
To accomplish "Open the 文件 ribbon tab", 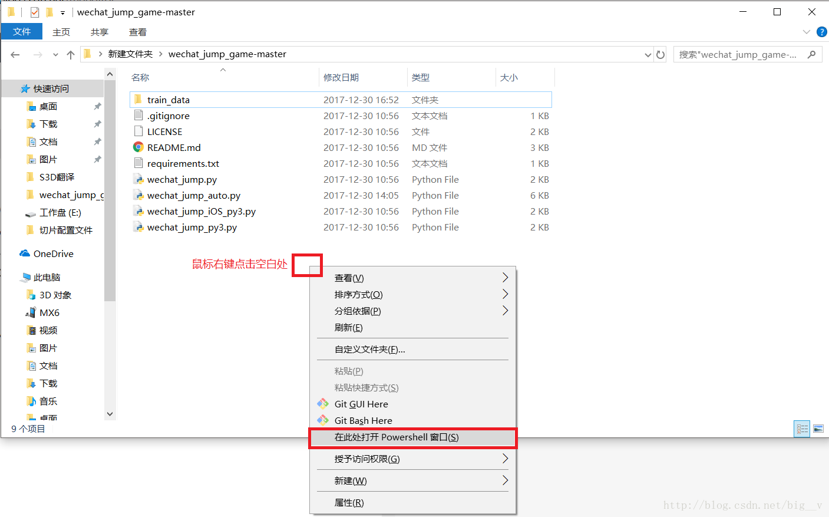I will click(22, 32).
